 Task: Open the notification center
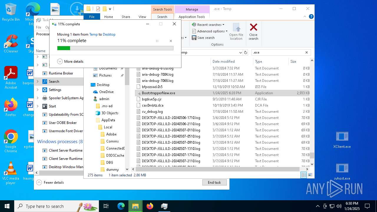point(367,206)
